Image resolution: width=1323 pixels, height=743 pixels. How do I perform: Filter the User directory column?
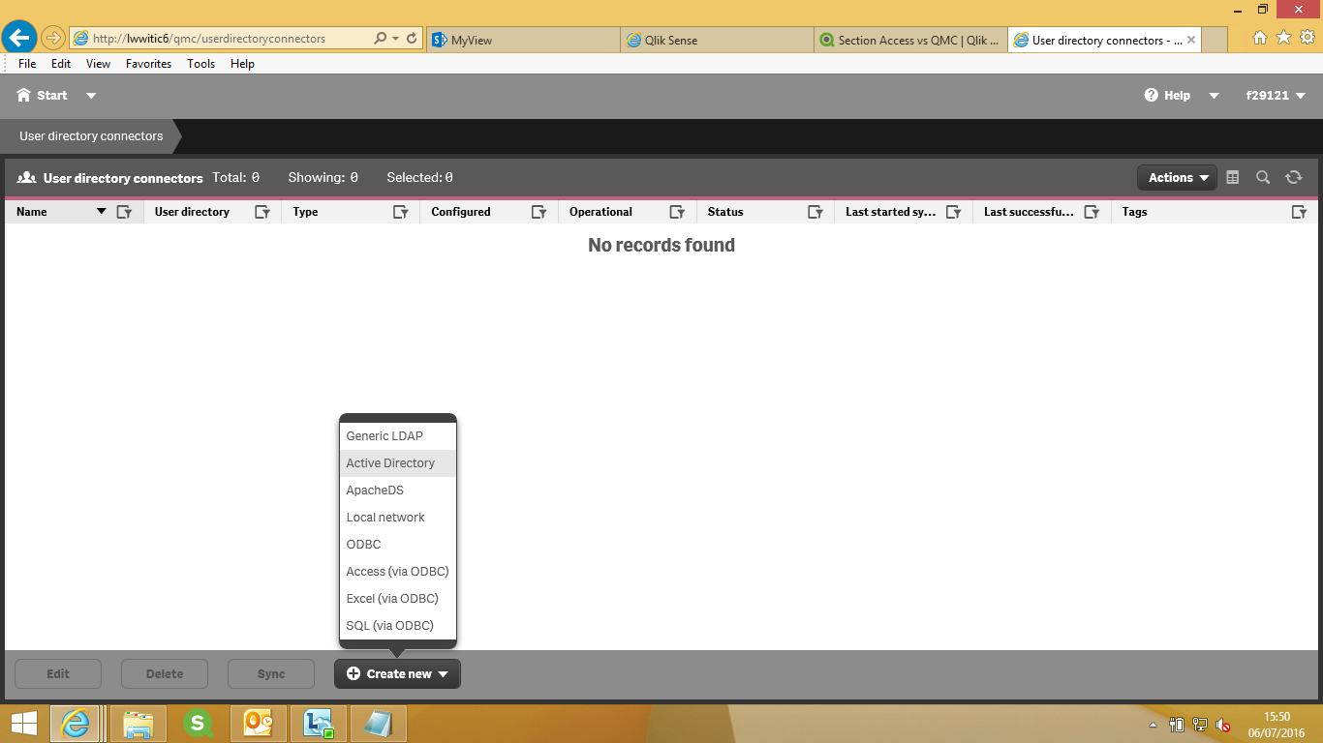262,212
